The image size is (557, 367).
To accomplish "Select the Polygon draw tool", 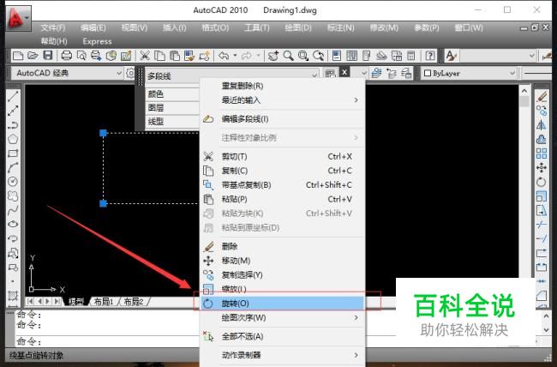I will [x=13, y=139].
